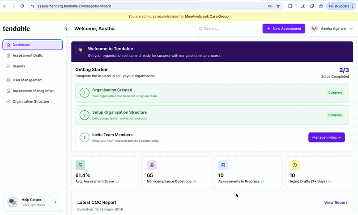
Task: Click the purple Non-compliance card icon
Action: click(x=152, y=165)
